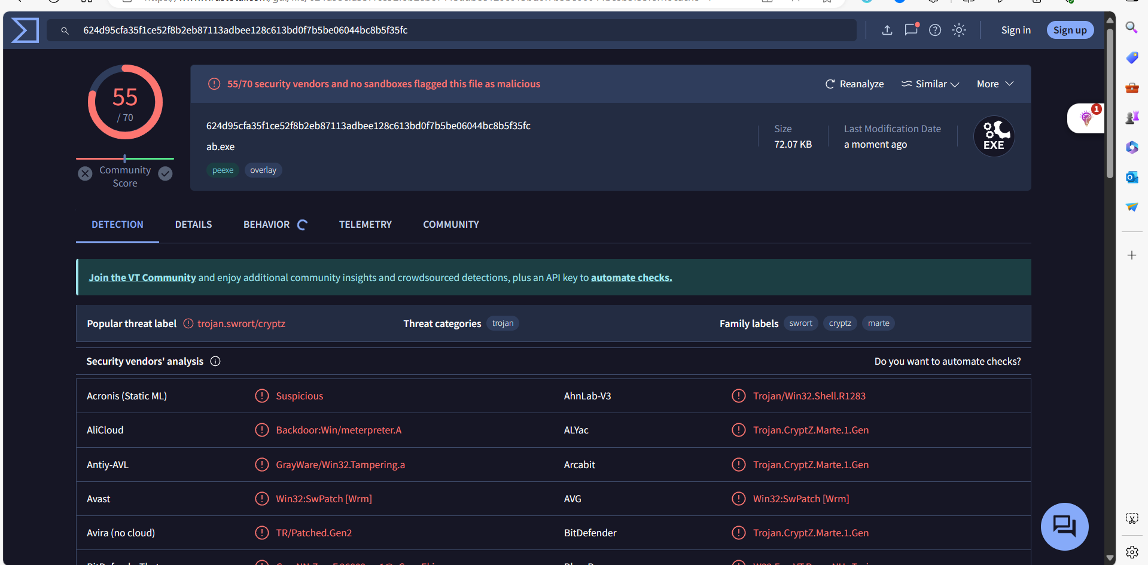The image size is (1148, 565).
Task: Expand the Similar dropdown
Action: point(930,84)
